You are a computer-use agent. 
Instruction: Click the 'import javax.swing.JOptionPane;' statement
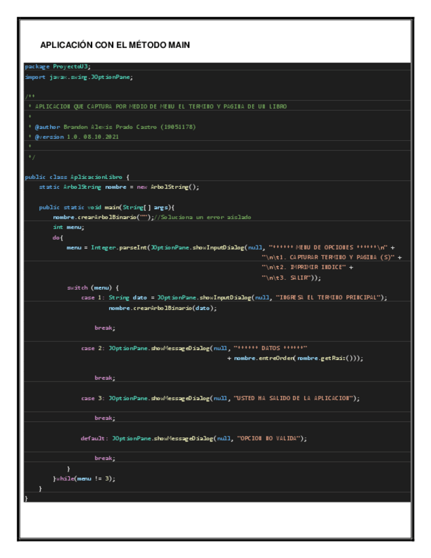pos(78,77)
